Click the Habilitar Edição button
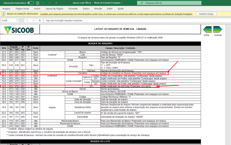The width and height of the screenshot is (231, 145). click(206, 14)
